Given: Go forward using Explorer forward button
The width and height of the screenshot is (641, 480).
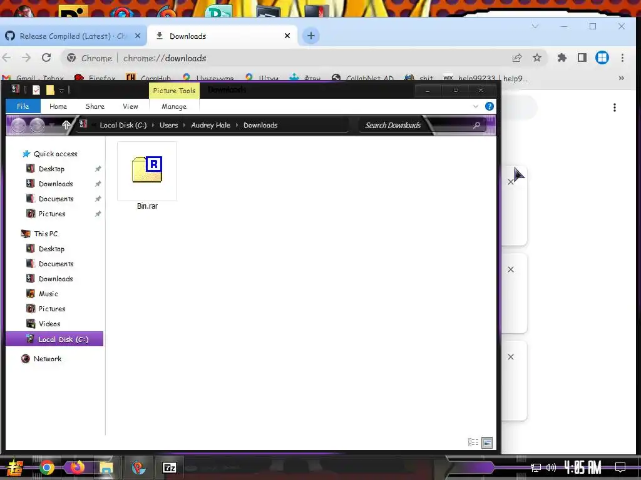Looking at the screenshot, I should [37, 125].
